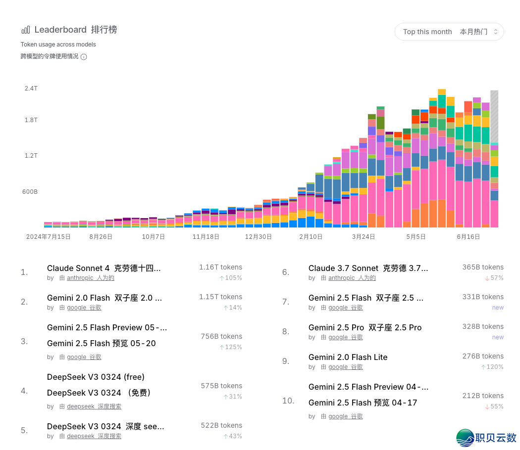Open Gemini 2.5 Flash Preview 05-20 entry

pyautogui.click(x=107, y=335)
